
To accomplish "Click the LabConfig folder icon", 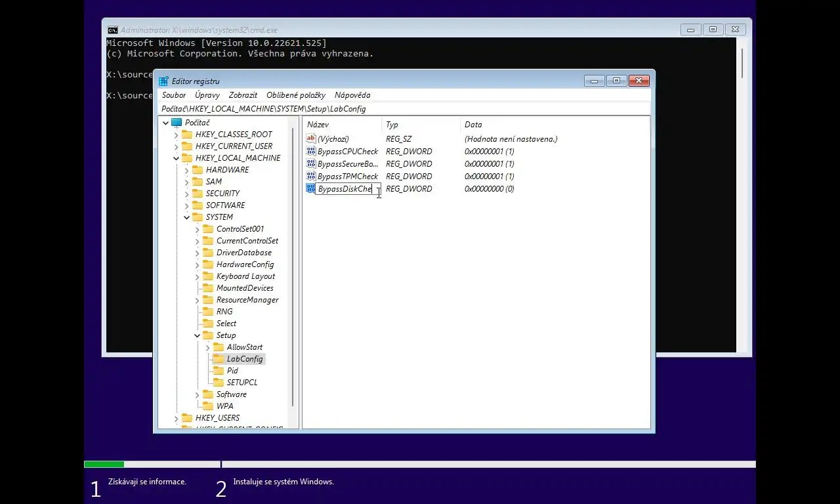I will 219,359.
